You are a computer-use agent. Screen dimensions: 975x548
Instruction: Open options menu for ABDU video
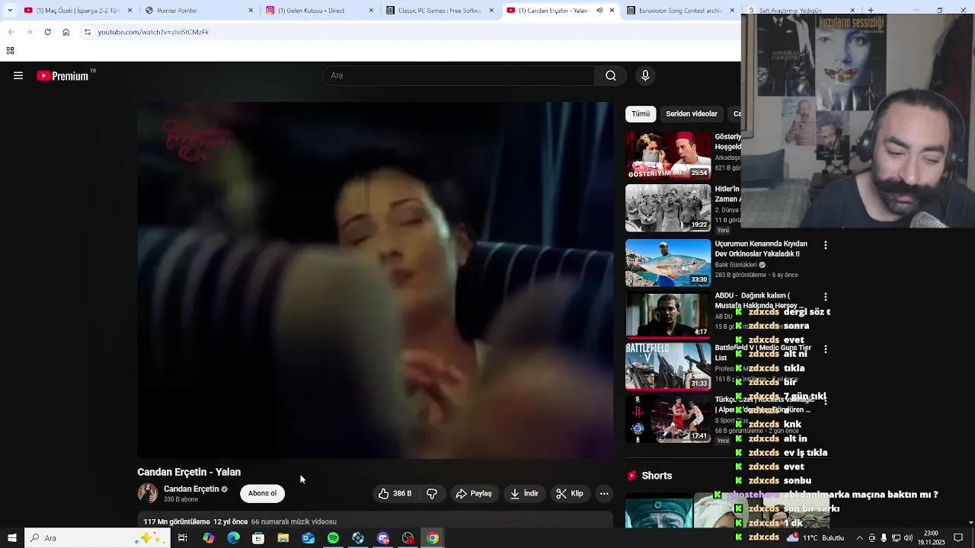click(x=825, y=297)
